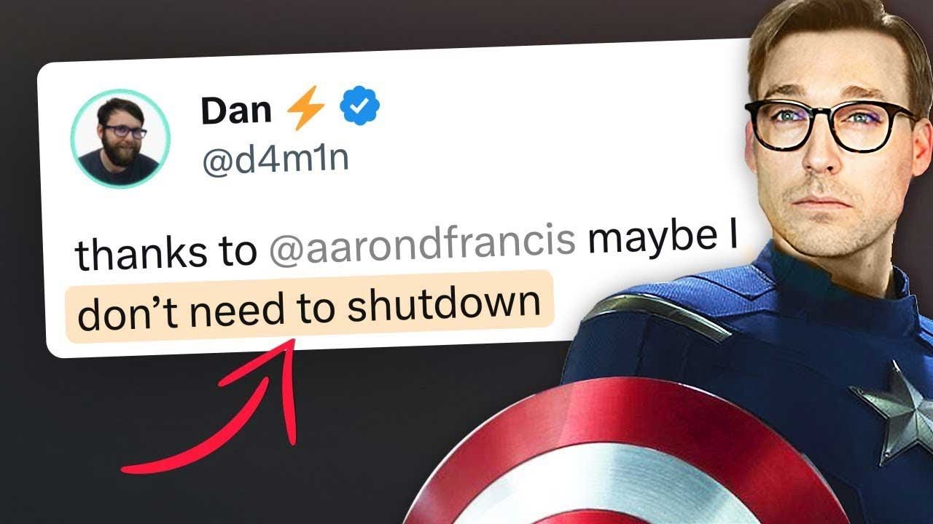Click the blue verified checkmark badge
This screenshot has width=933, height=524.
[x=359, y=109]
